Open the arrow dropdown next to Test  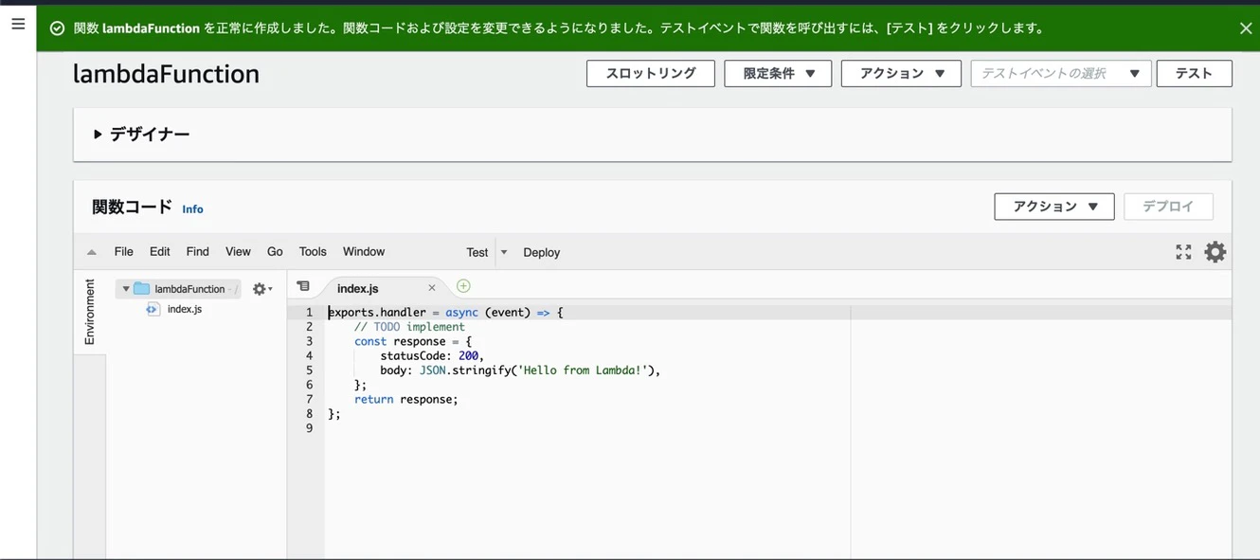(x=504, y=253)
